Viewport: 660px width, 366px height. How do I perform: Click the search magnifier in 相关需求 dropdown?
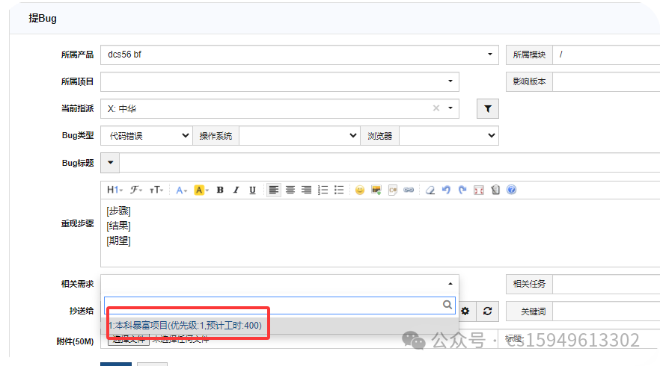tap(447, 305)
